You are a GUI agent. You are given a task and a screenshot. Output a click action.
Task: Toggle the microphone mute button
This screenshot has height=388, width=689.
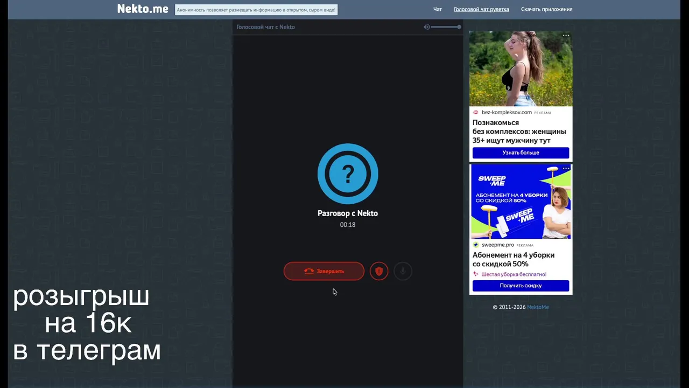click(x=403, y=271)
